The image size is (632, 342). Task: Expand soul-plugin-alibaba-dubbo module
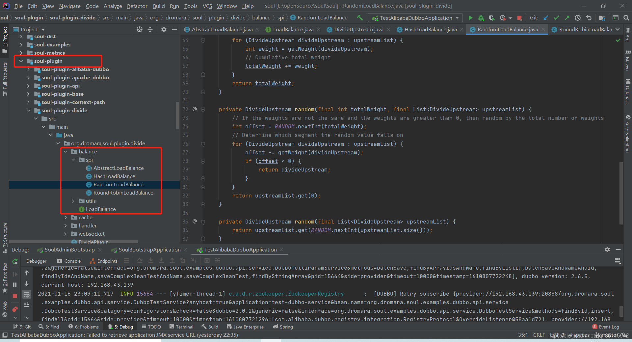tap(28, 69)
